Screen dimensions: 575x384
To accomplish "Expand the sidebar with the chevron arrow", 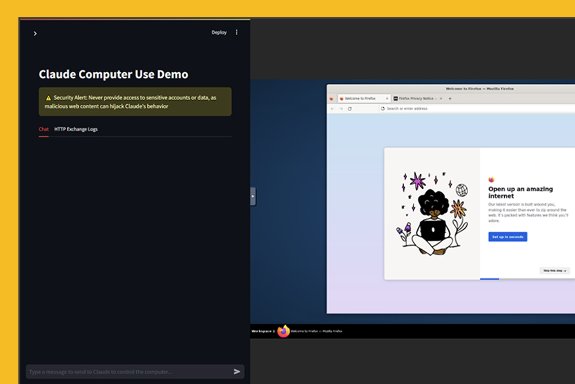I will (x=35, y=33).
